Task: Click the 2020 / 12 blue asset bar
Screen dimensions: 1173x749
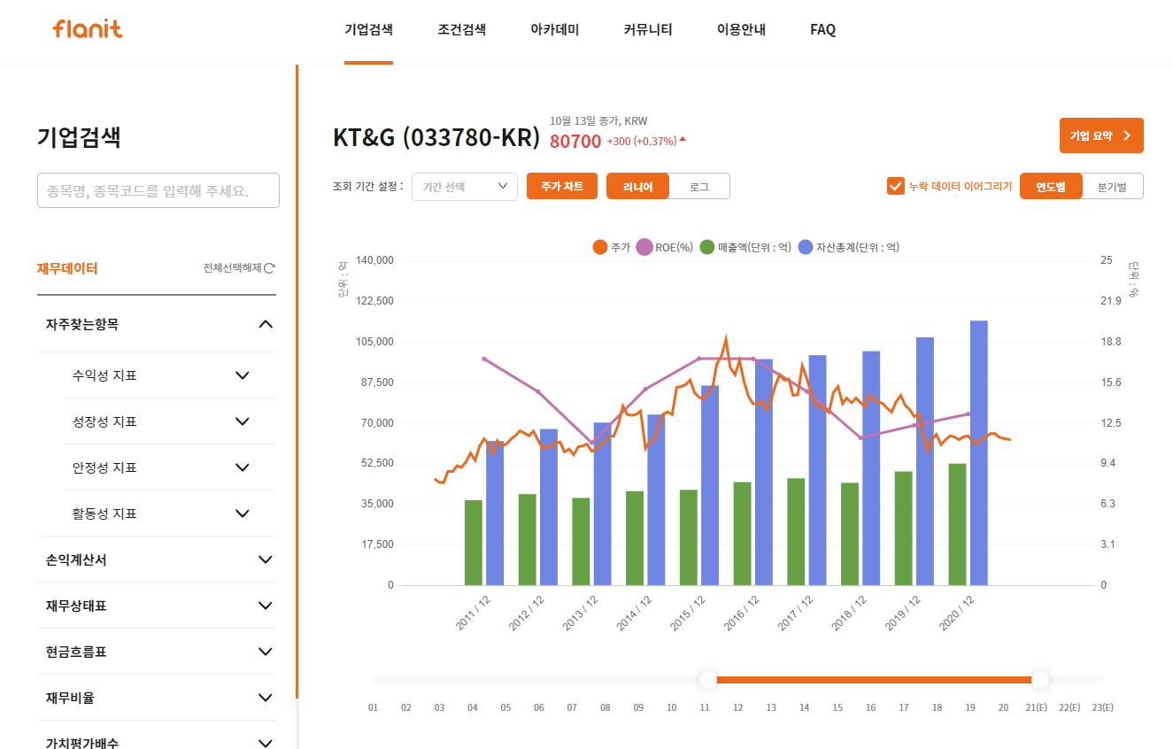Action: (x=979, y=452)
